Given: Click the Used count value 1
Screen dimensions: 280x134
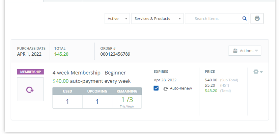Looking at the screenshot, I should [67, 102].
